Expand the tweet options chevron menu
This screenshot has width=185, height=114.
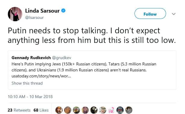[174, 14]
